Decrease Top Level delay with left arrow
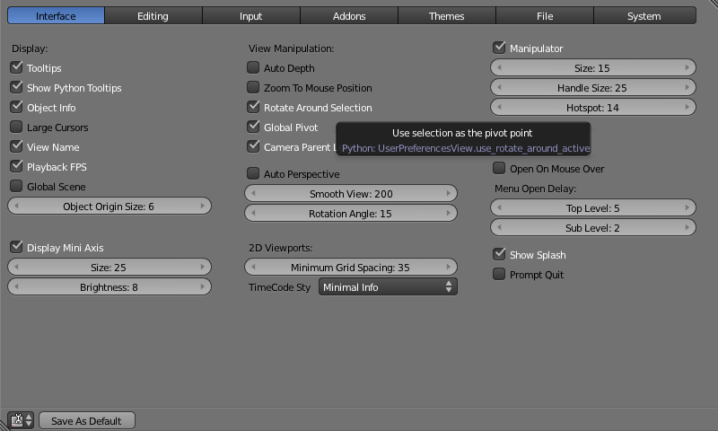The height and width of the screenshot is (431, 718). tap(497, 208)
